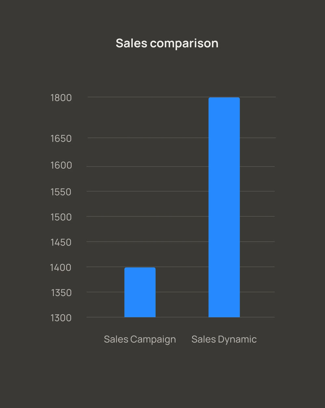Click the top of the Sales Campaign bar
The height and width of the screenshot is (408, 325).
point(140,269)
